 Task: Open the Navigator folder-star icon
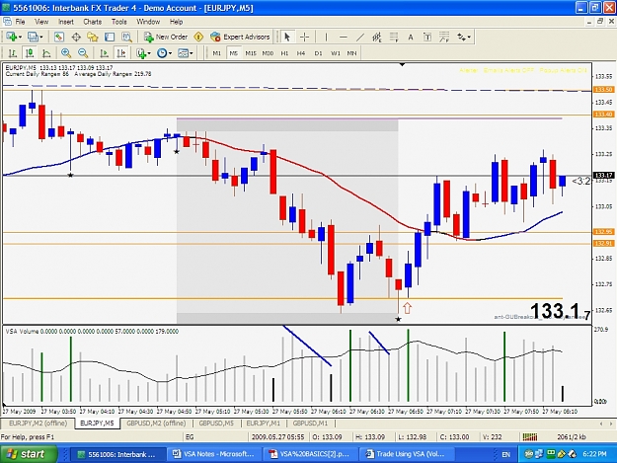(x=93, y=37)
